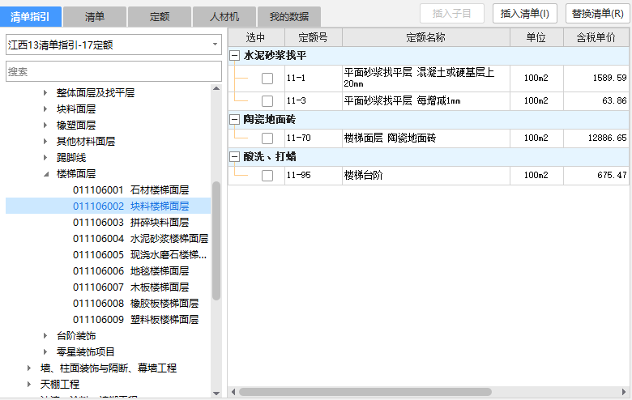
Task: Open the 清单 tab
Action: [95, 16]
